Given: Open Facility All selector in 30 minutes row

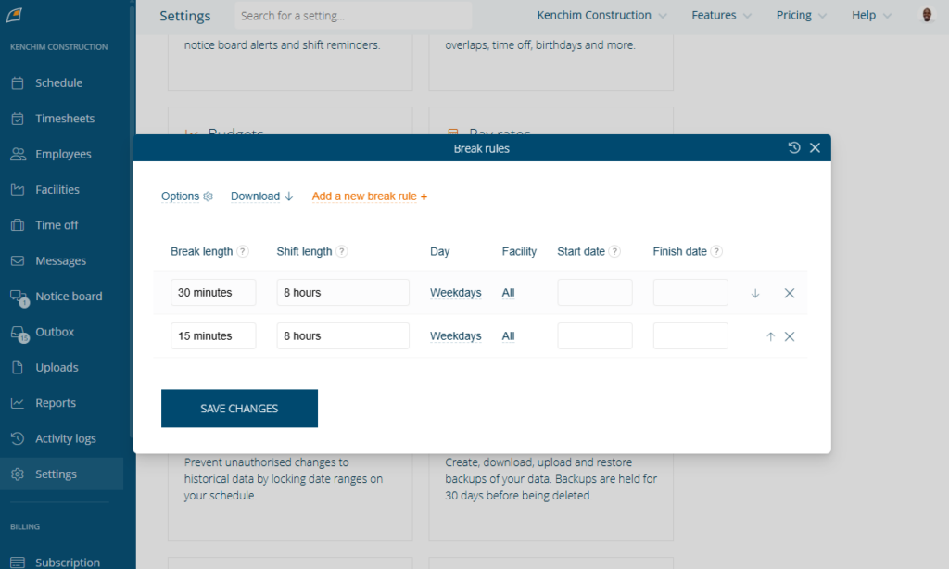Looking at the screenshot, I should click(x=509, y=292).
